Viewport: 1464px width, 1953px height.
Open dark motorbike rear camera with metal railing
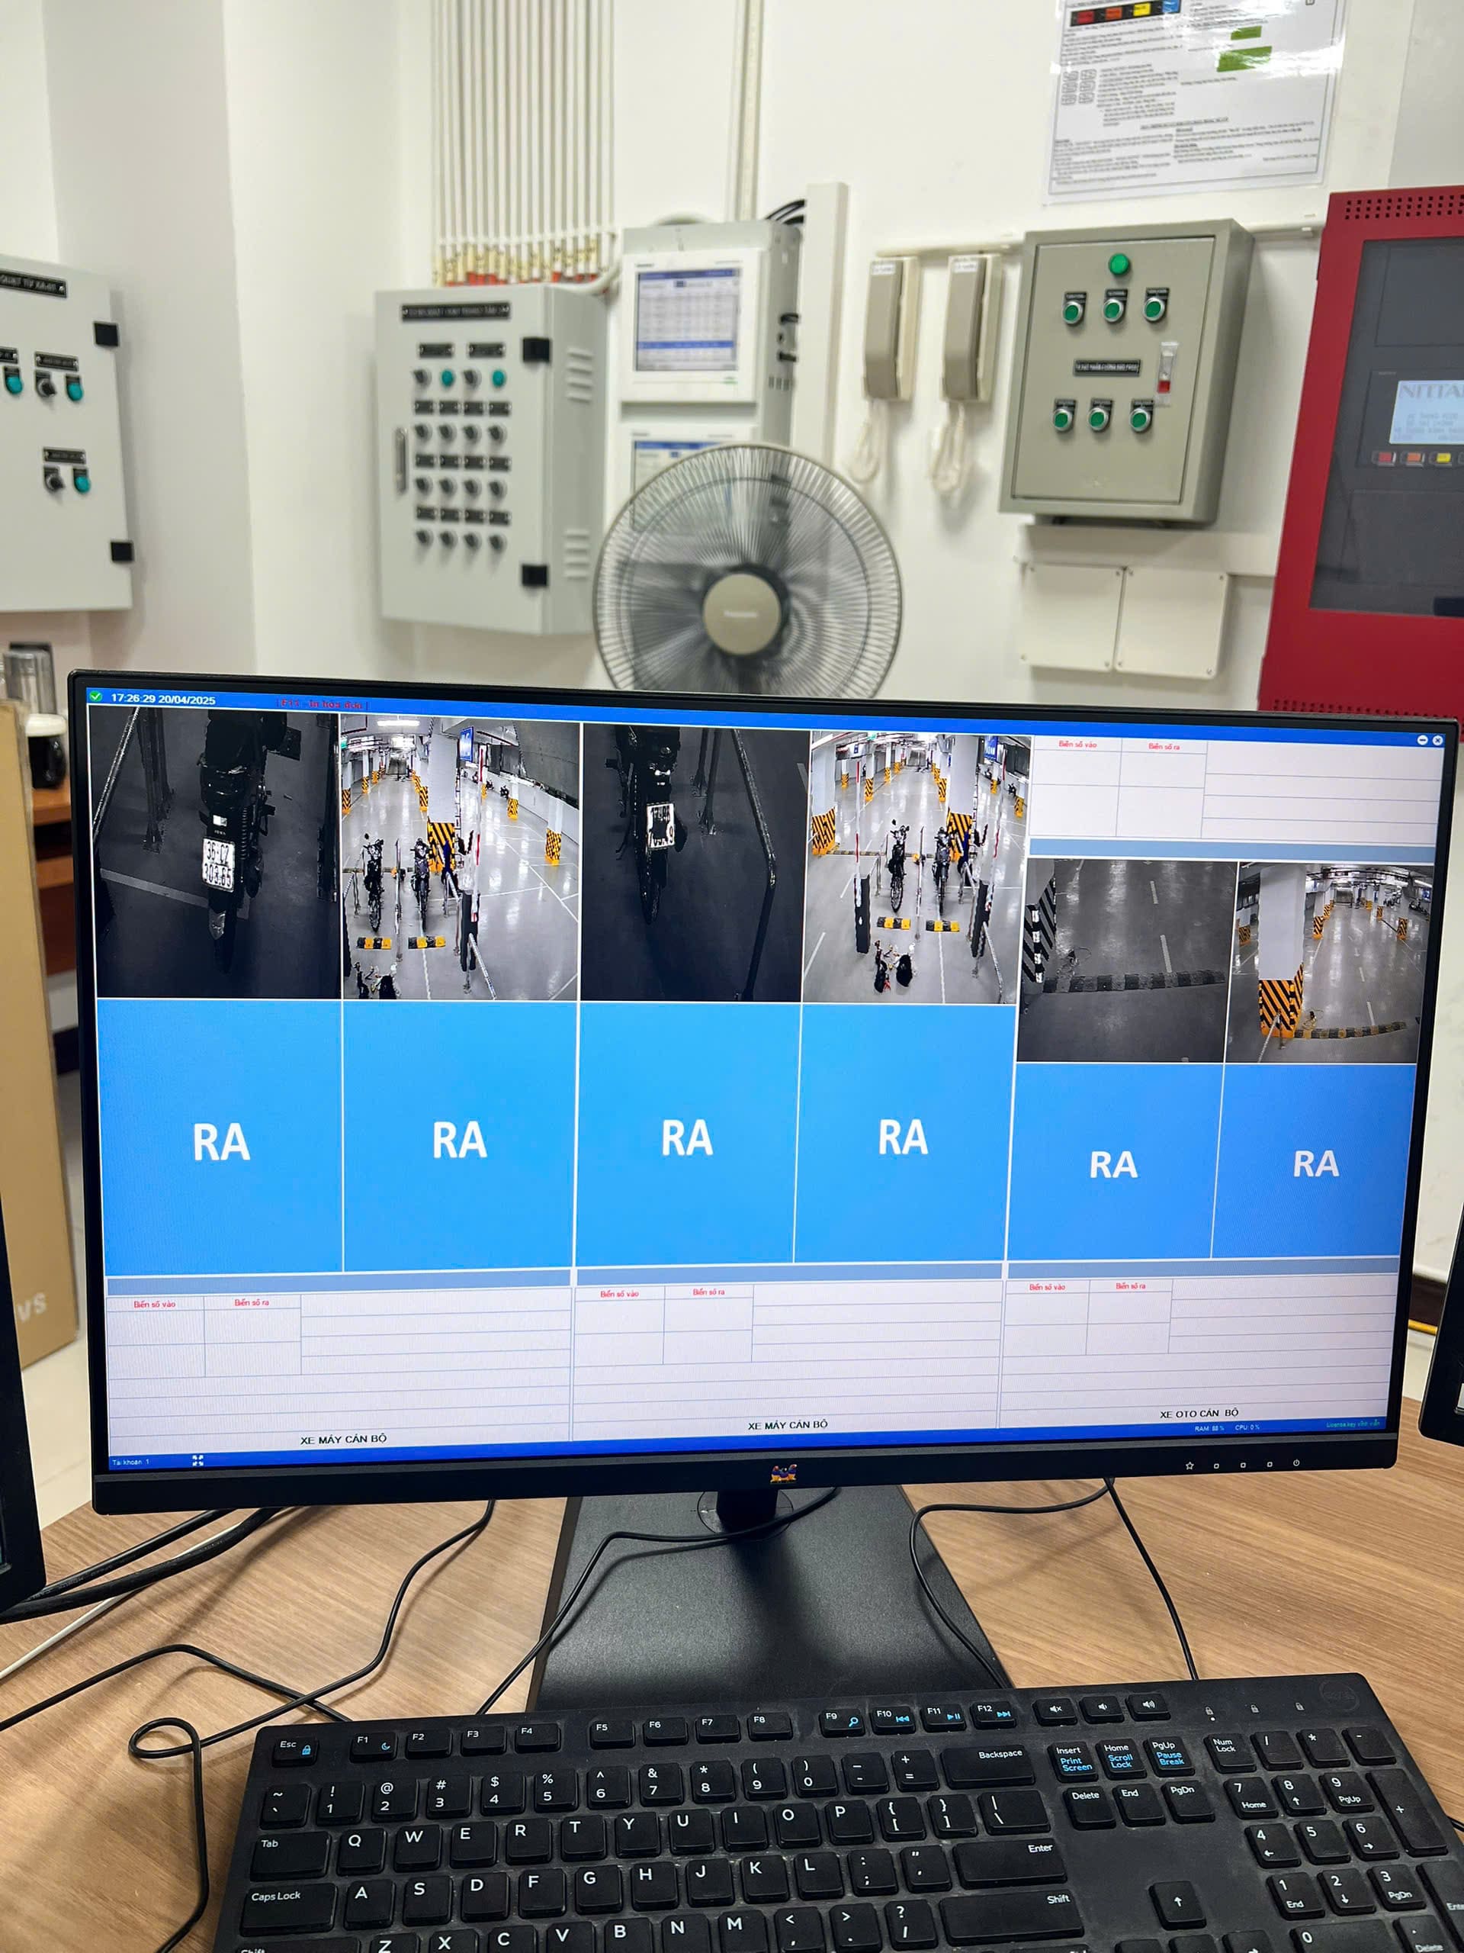tap(694, 864)
